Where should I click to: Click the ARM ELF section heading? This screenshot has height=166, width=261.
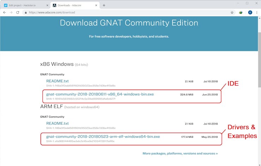pyautogui.click(x=69, y=107)
